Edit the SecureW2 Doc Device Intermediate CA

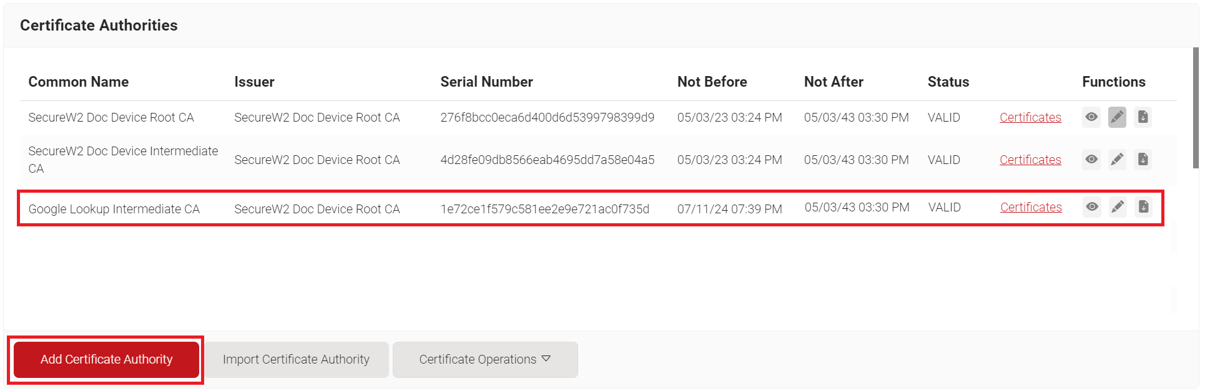(1117, 160)
